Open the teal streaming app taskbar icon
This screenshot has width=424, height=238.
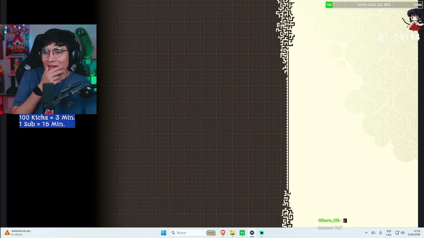261,233
